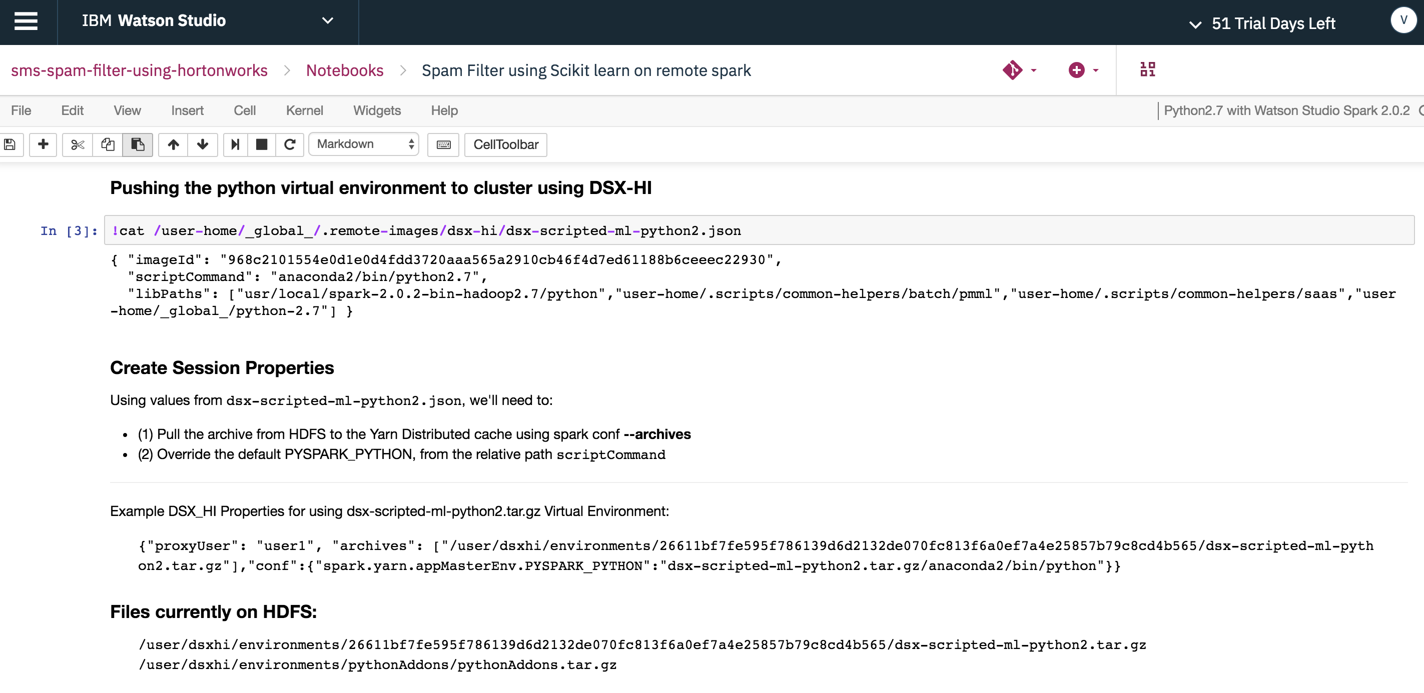Copy selected cells icon
Image resolution: width=1424 pixels, height=693 pixels.
click(x=107, y=144)
